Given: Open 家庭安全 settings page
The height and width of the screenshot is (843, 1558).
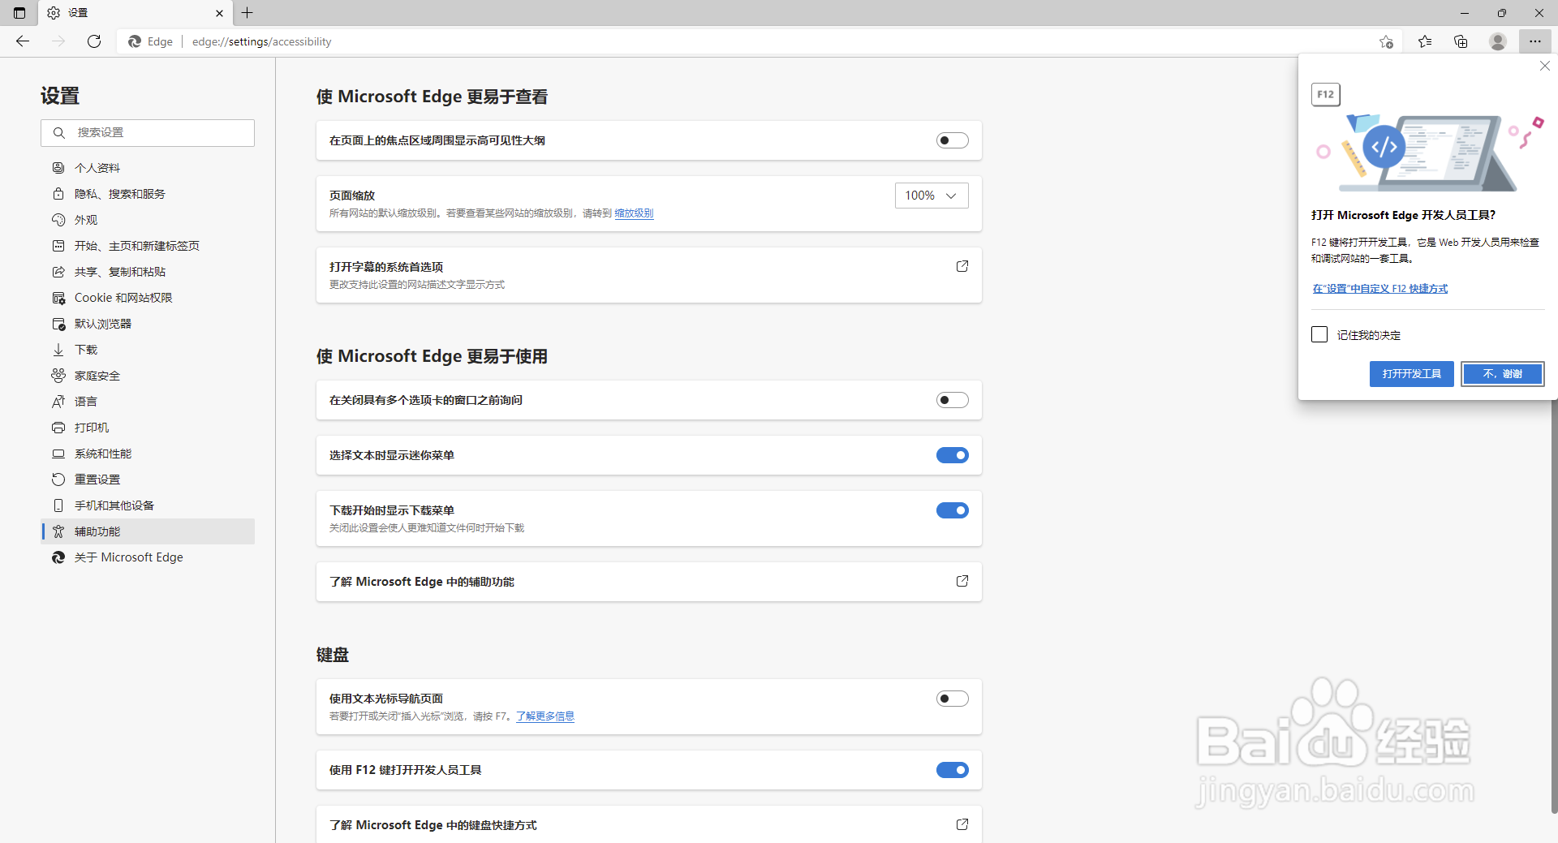Looking at the screenshot, I should coord(148,376).
